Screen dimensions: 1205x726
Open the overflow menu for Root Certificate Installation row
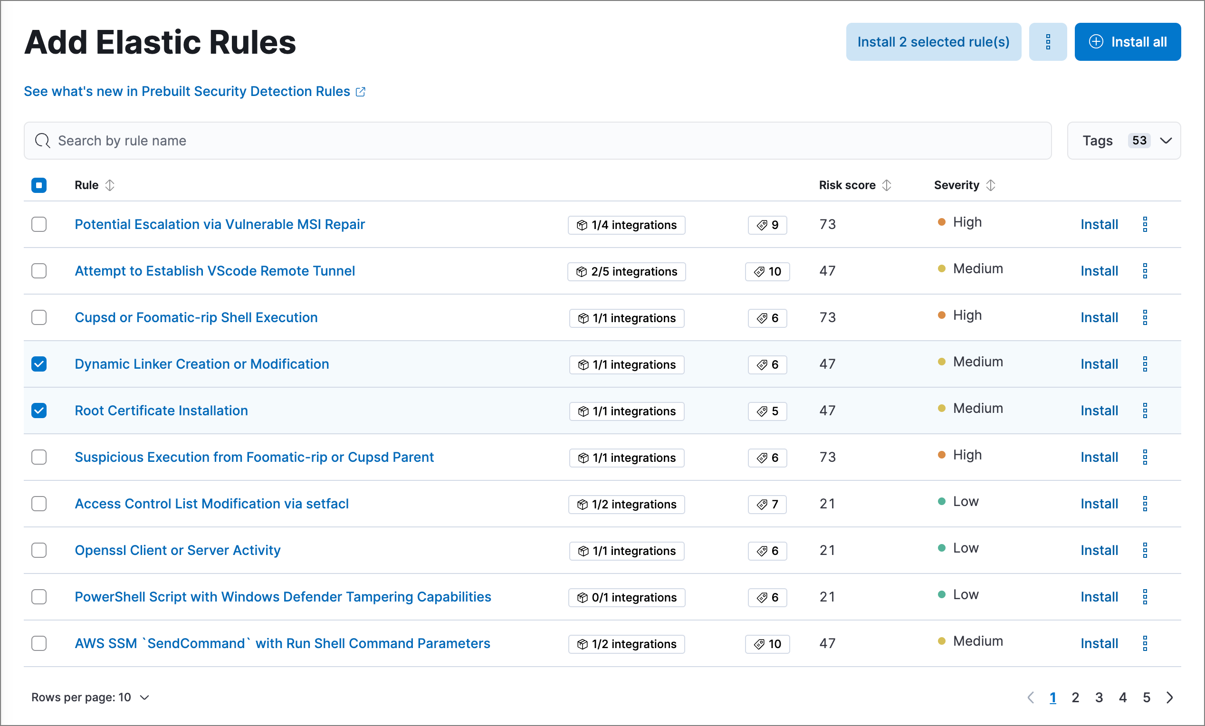1146,411
